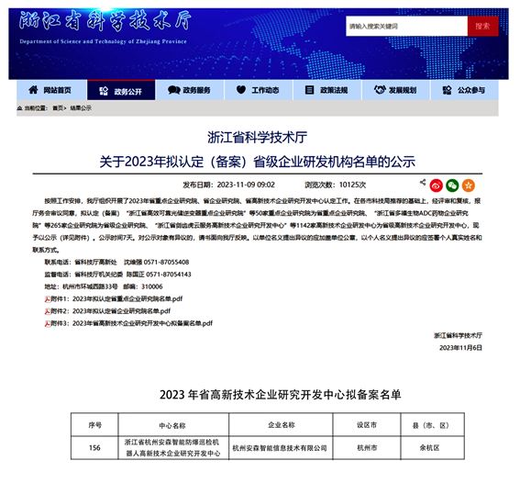Click the home icon beside 网站首页
Viewport: 520px width, 483px height.
point(33,90)
